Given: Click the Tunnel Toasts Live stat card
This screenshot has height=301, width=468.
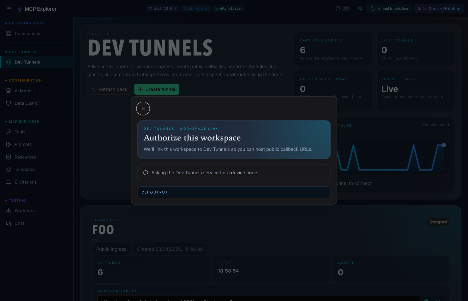Looking at the screenshot, I should 415,91.
